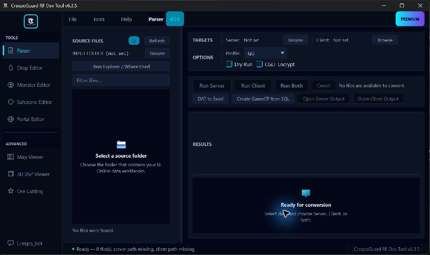Open the Tools menu
This screenshot has height=255, width=430.
(99, 19)
